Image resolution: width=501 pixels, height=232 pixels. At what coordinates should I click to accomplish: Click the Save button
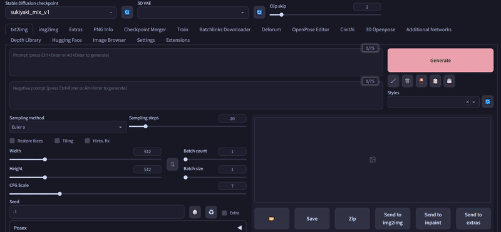pos(312,218)
